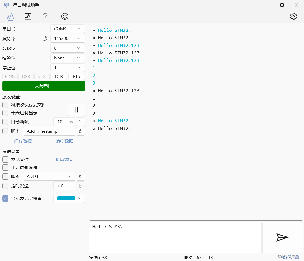Image resolution: width=304 pixels, height=261 pixels.
Task: Click 保存数据 link
Action: tap(23, 141)
